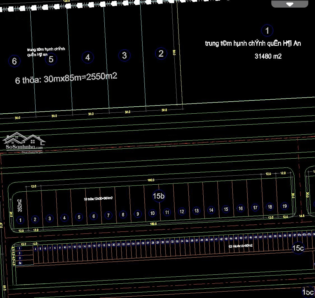The image size is (315, 298).
Task: Select circled plot 1 of the 31480 m2 parcel
Action: [x=267, y=30]
